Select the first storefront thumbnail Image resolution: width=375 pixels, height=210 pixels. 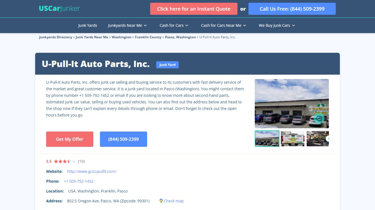click(x=267, y=139)
